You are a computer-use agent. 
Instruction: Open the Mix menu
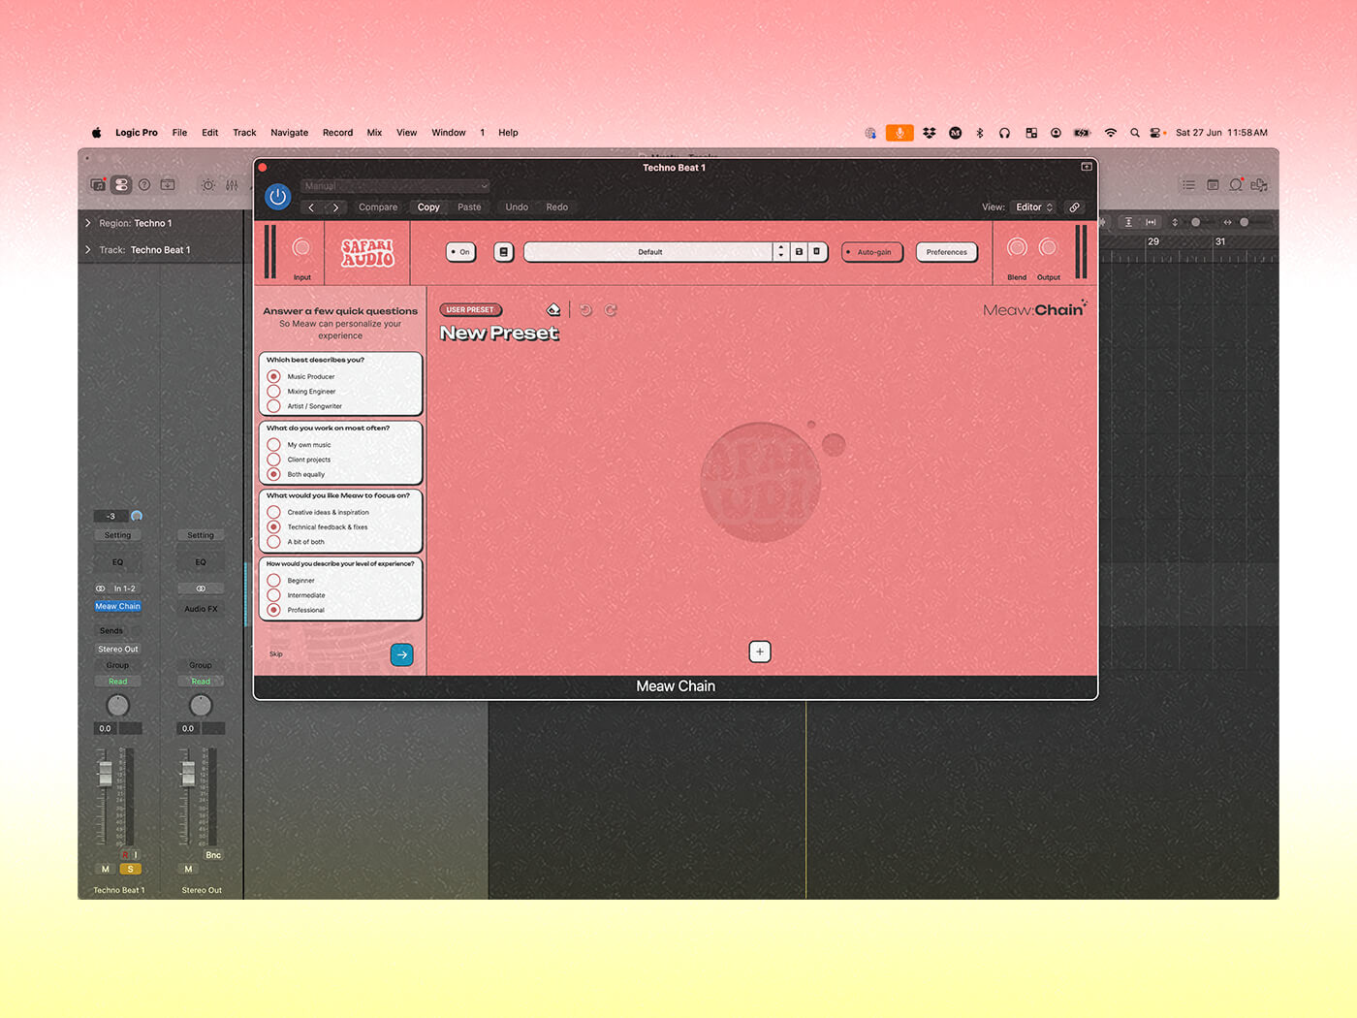(374, 133)
